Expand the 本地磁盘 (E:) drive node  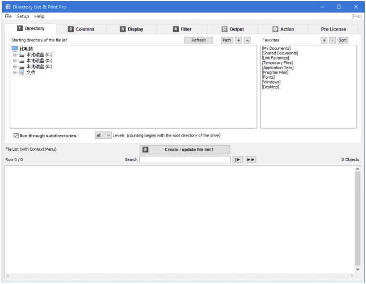pyautogui.click(x=15, y=66)
